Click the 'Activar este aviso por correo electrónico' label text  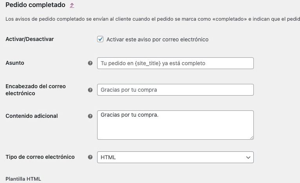[157, 39]
